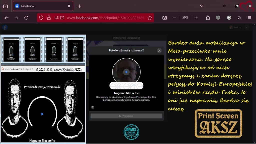Reset the 50% zoom level
The height and width of the screenshot is (144, 256).
(185, 18)
